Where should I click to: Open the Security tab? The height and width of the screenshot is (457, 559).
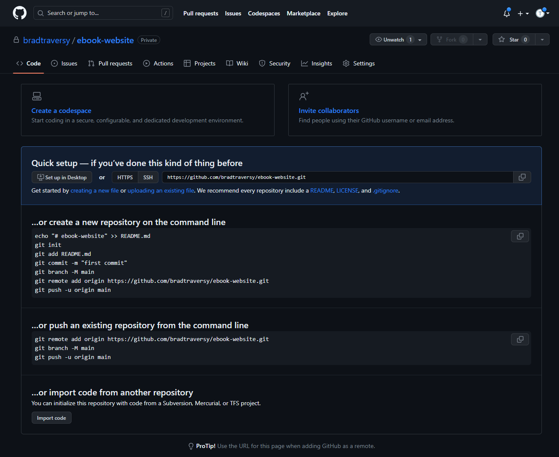275,63
